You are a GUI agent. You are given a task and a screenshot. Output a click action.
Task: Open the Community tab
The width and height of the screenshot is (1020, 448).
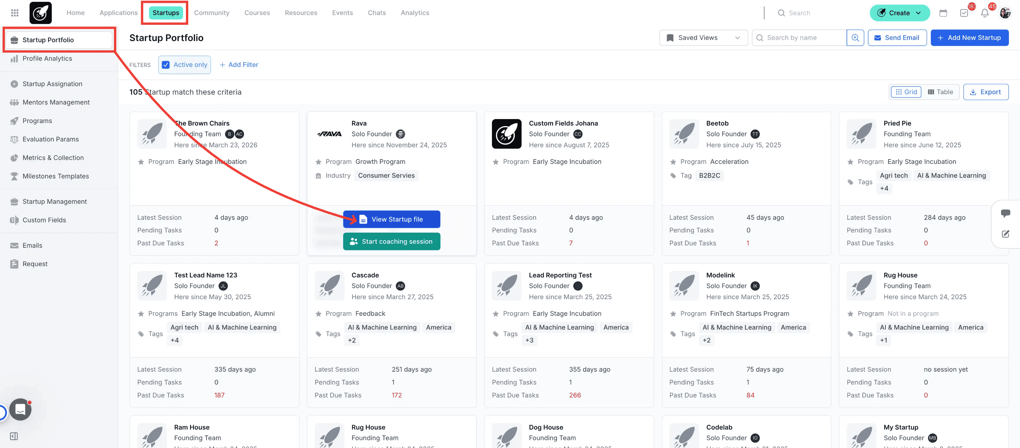point(212,13)
